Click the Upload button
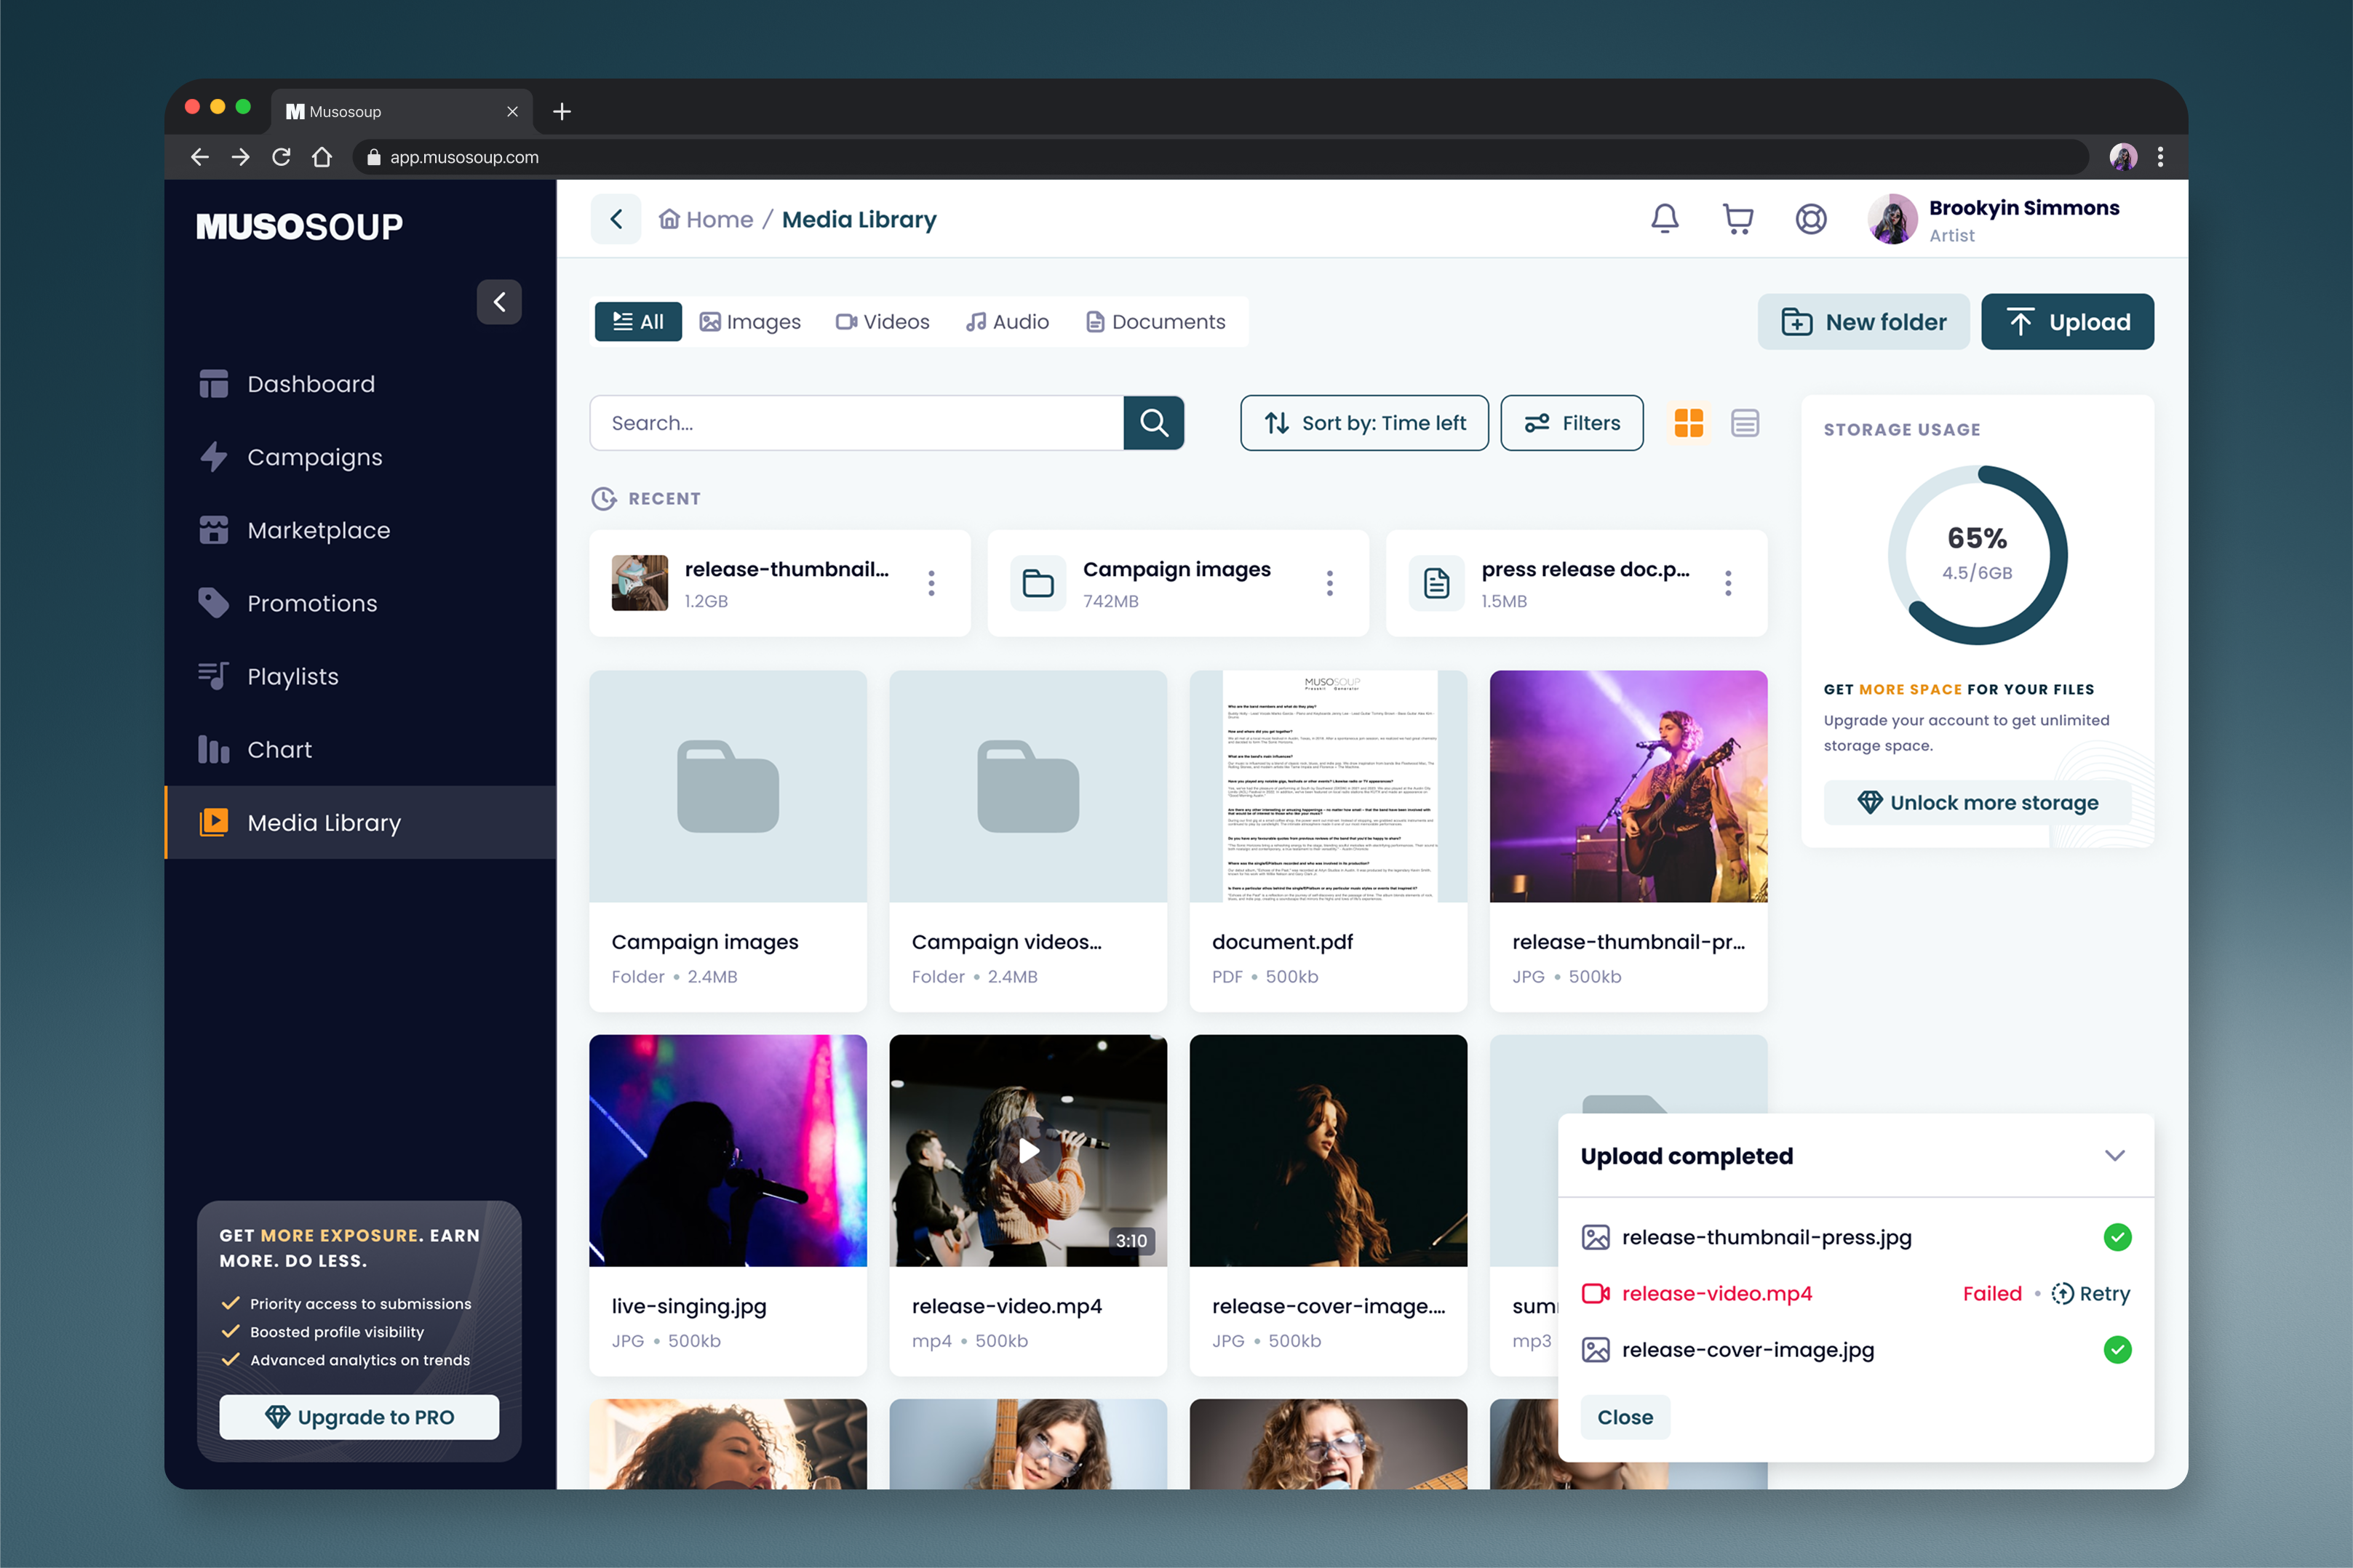2353x1568 pixels. (2067, 322)
